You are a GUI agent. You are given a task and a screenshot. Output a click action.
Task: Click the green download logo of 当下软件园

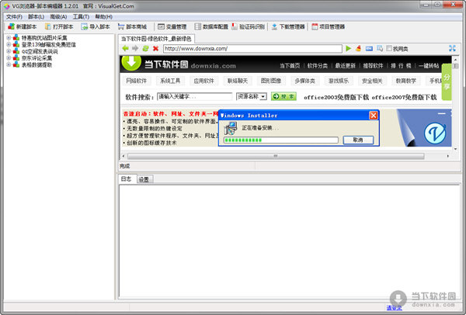(131, 62)
